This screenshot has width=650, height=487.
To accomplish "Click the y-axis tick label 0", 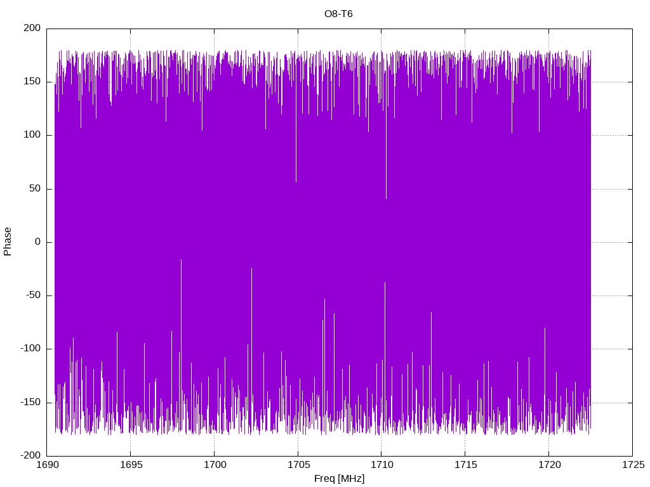I will coord(38,242).
